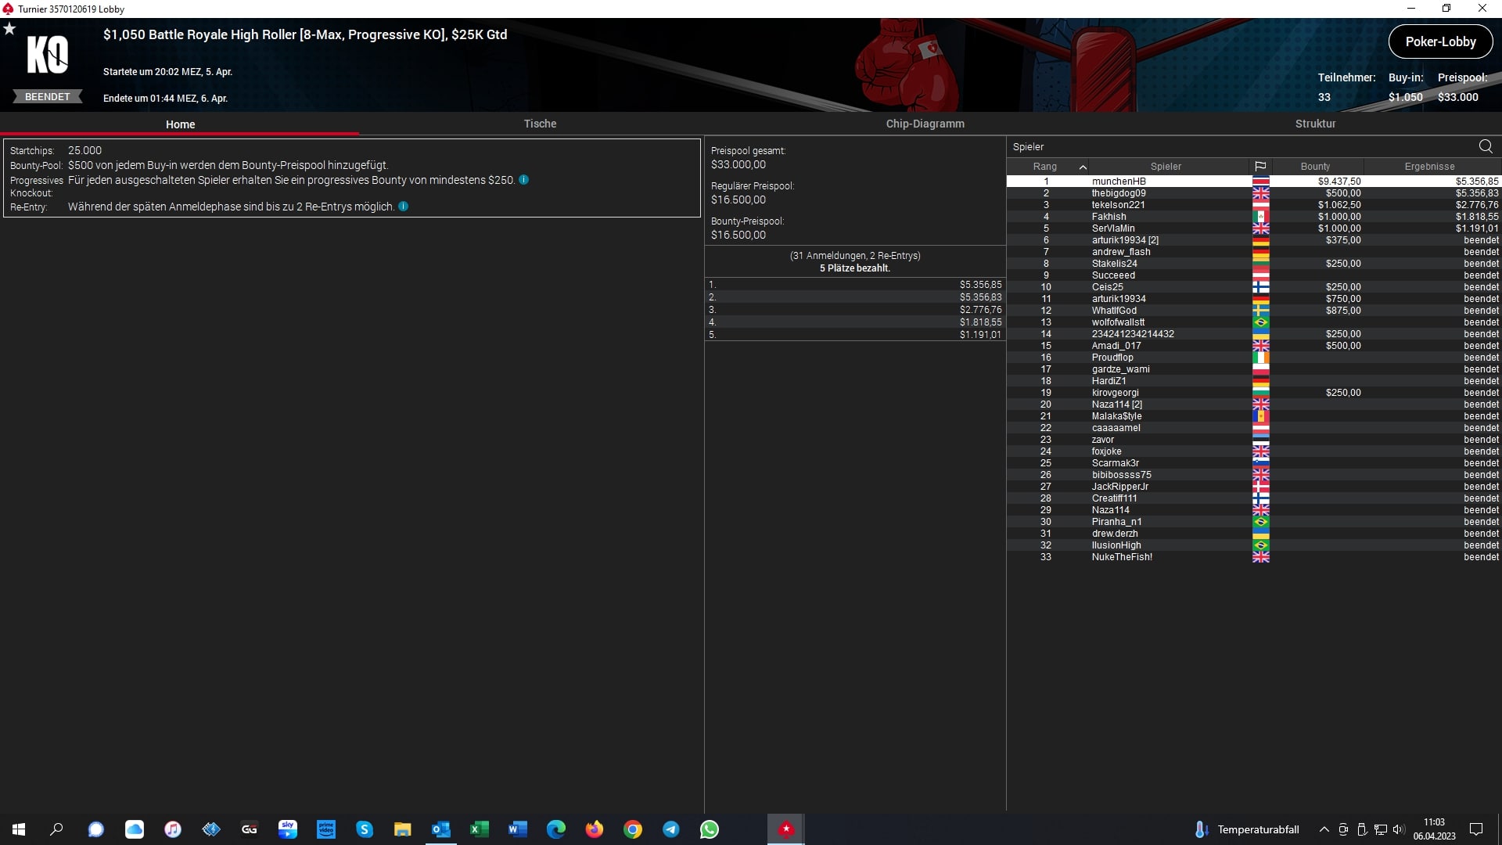Switch to the Struktur tab

pyautogui.click(x=1315, y=124)
